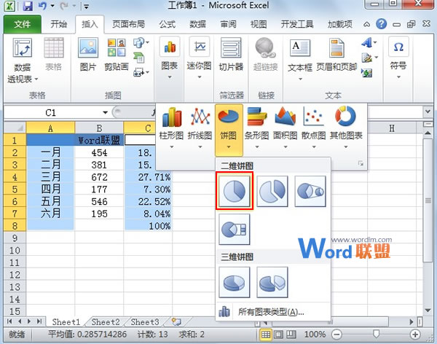Expand the 其他图表 other charts menu
Screen dimensions: 437x344
coord(344,125)
